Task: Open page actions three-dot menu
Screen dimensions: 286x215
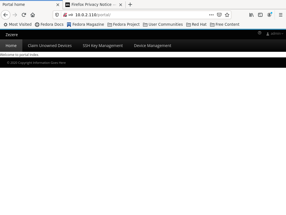Action: pos(211,15)
